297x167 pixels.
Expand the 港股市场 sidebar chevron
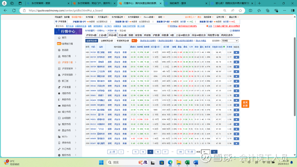[x=76, y=93]
